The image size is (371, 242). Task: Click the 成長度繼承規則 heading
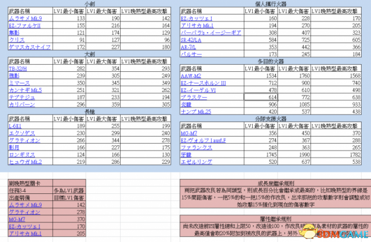[276, 183]
